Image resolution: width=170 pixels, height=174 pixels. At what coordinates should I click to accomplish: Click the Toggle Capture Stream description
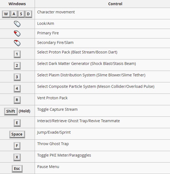(x=57, y=109)
